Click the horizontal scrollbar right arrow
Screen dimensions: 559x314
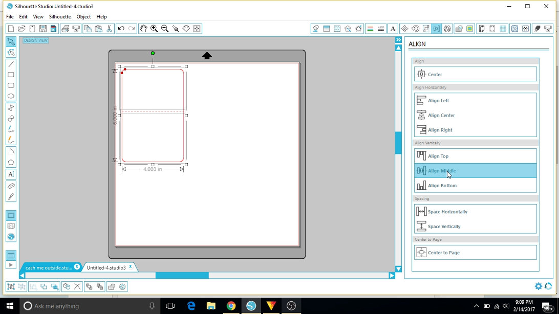click(392, 276)
